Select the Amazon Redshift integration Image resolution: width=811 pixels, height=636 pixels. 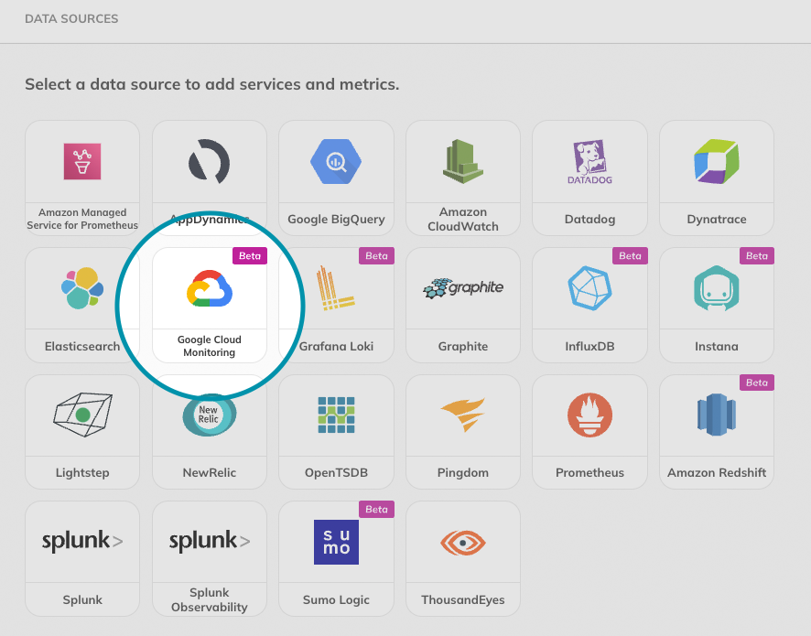(x=717, y=431)
